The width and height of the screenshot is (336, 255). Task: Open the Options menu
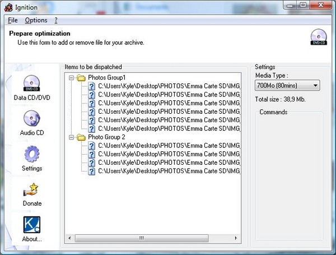36,20
